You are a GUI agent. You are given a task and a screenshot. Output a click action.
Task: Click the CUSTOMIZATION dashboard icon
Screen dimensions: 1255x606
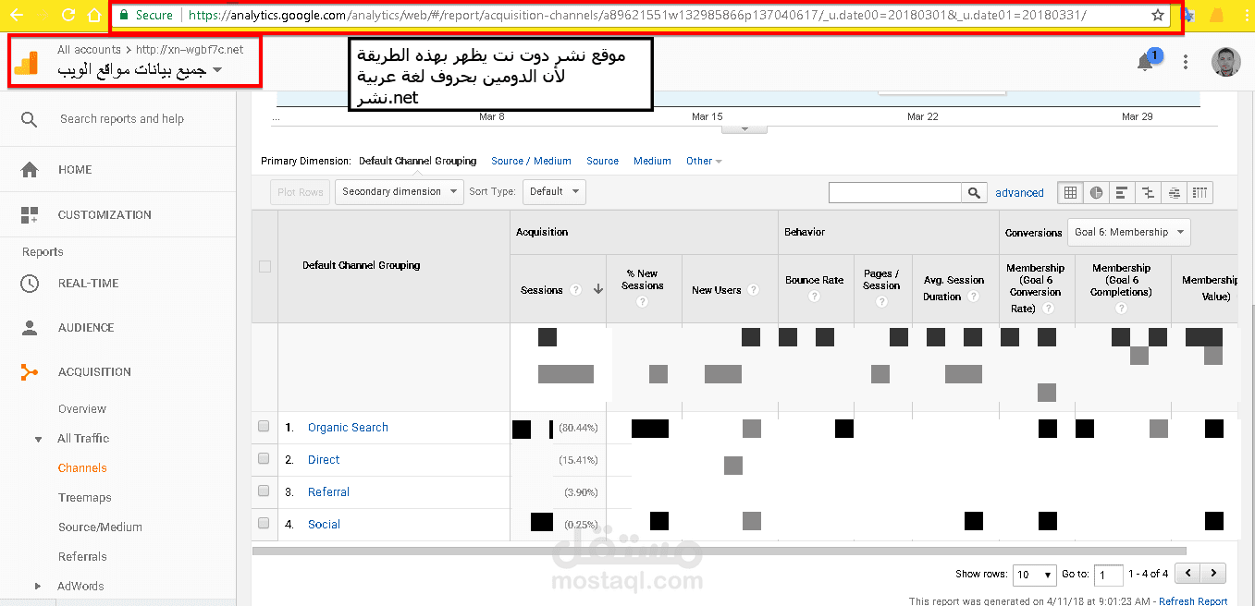pyautogui.click(x=30, y=215)
